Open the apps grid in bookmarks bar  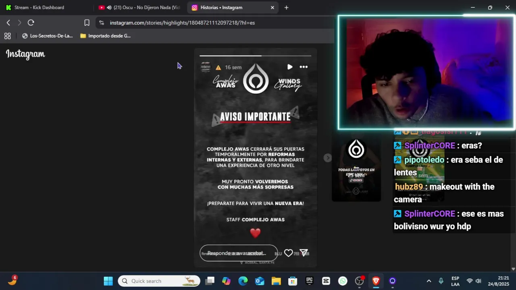[8, 36]
